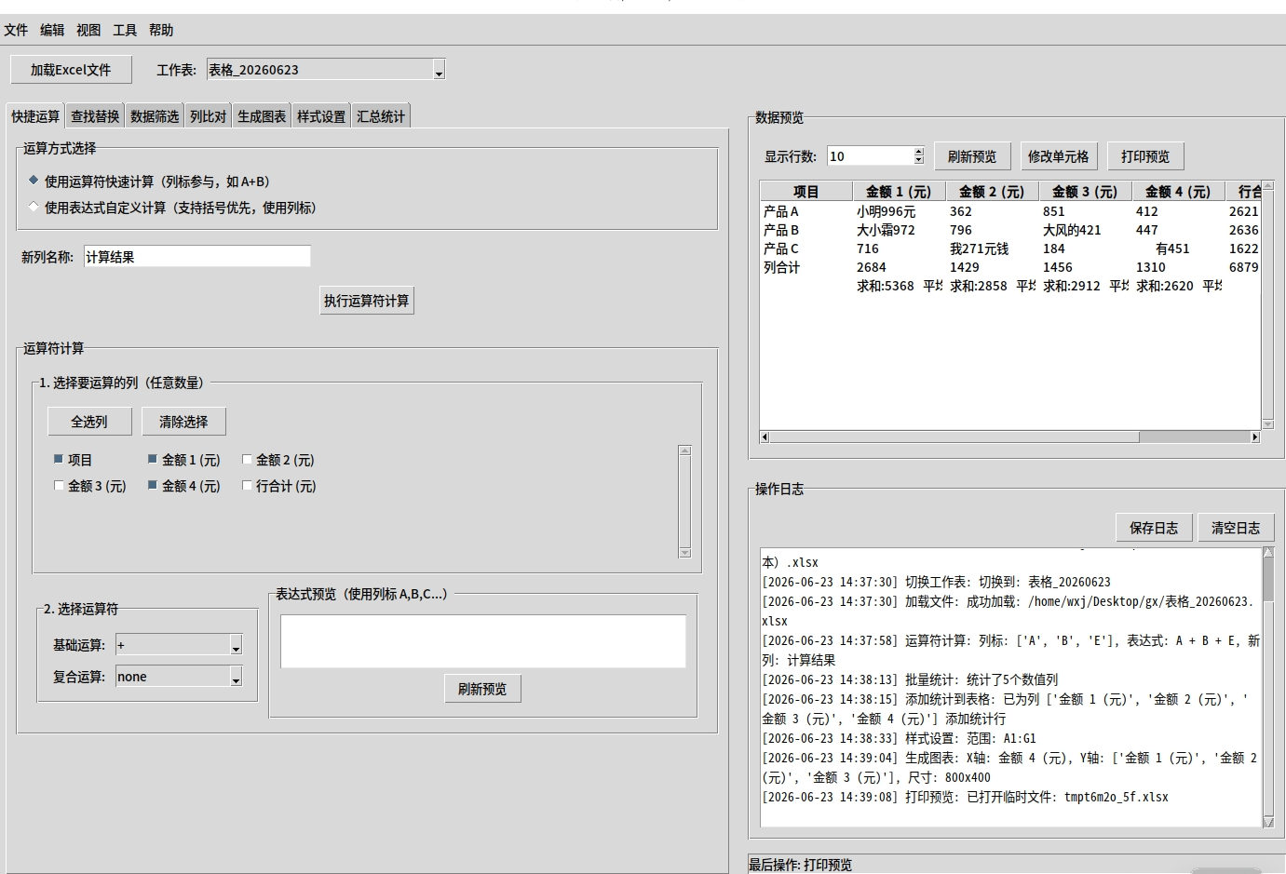
Task: Click the 修改单元格 button
Action: [1058, 156]
